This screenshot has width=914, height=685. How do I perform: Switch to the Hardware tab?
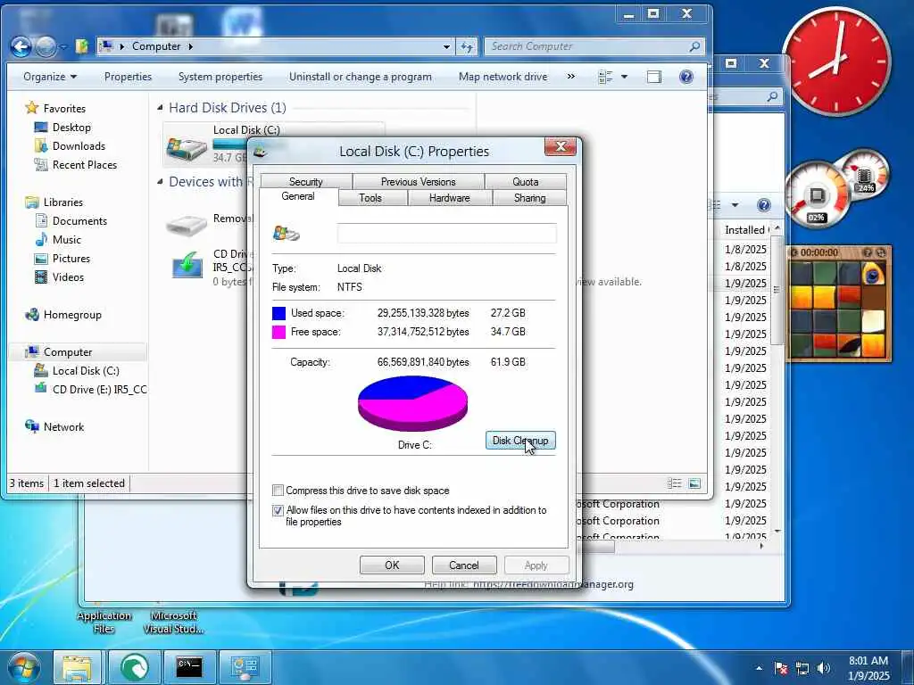450,197
